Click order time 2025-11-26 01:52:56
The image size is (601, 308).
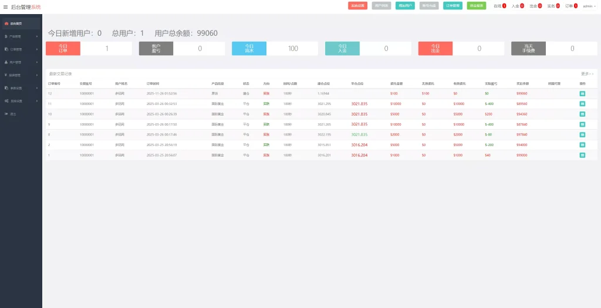tap(162, 93)
